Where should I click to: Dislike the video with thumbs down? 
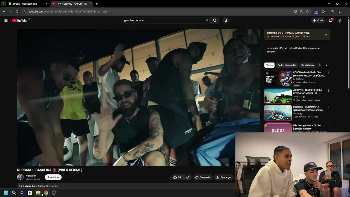click(187, 177)
